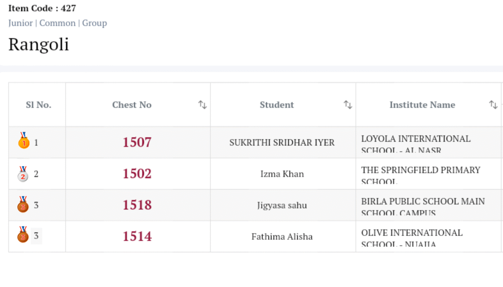Click the bronze medal icon beside chest 1514

point(23,235)
